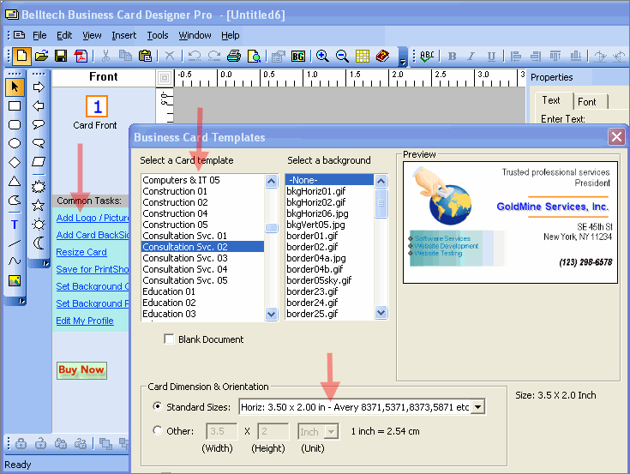Open the Insert menu
Viewport: 630px width, 474px height.
tap(123, 35)
